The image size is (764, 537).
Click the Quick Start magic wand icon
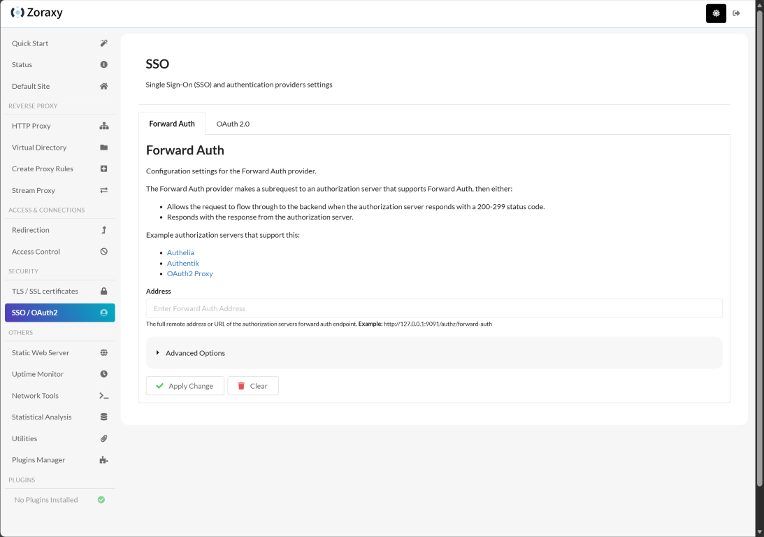[103, 43]
